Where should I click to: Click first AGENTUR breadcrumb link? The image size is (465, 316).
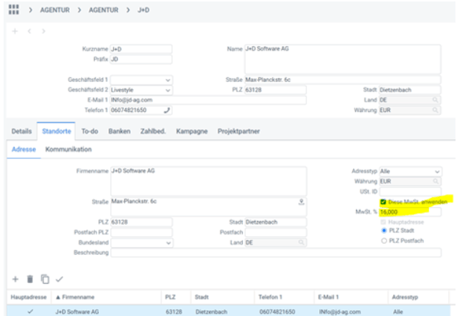55,10
